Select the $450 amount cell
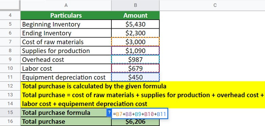Image resolution: width=265 pixels, height=126 pixels. (x=135, y=77)
